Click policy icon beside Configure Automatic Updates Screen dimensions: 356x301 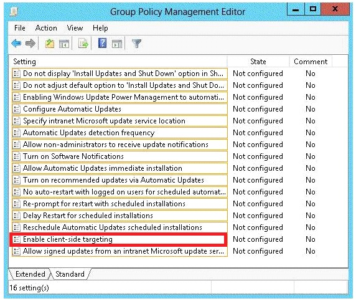click(16, 109)
